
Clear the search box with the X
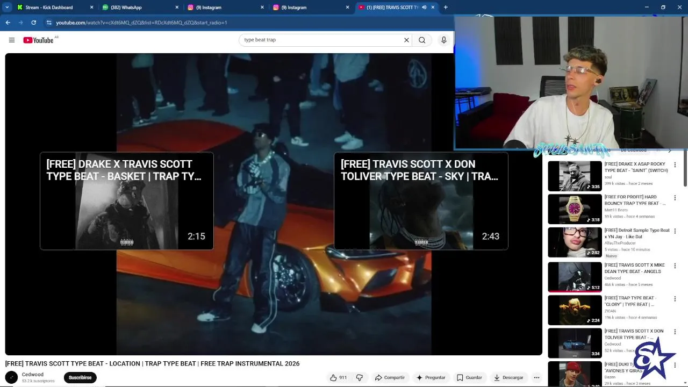406,40
